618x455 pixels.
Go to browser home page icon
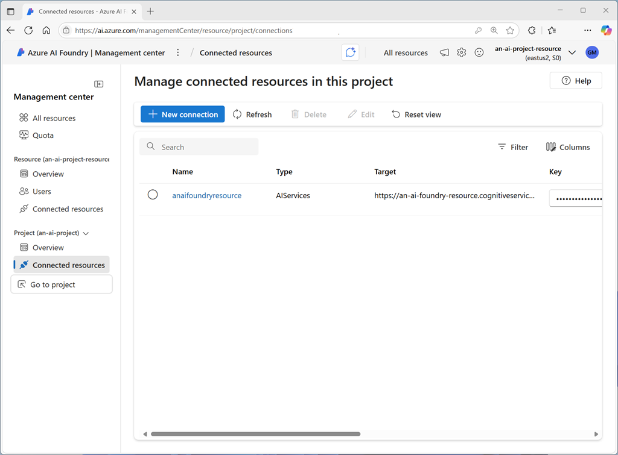click(46, 30)
